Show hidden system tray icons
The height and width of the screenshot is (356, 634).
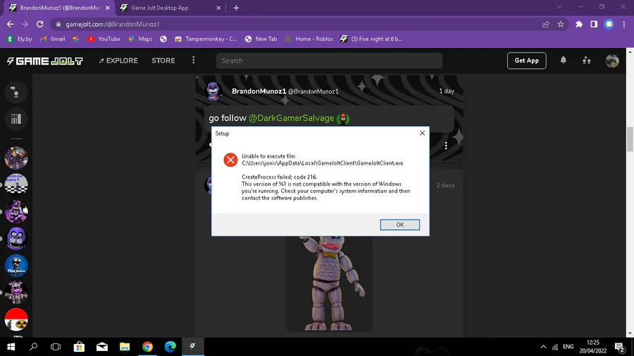[543, 347]
